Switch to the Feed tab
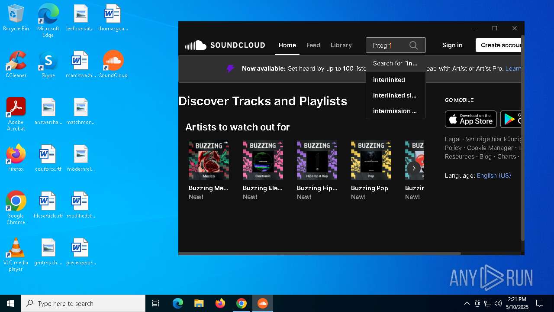The height and width of the screenshot is (312, 554). tap(313, 45)
